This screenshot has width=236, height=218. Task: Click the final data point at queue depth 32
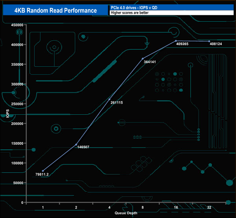coord(209,41)
